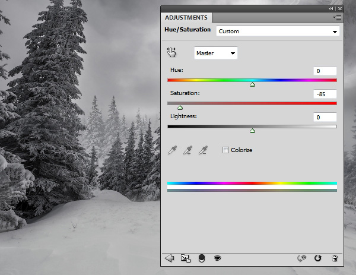View previous state icon
Image resolution: width=356 pixels, height=275 pixels.
[302, 258]
